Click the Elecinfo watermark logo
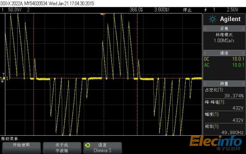This screenshot has height=154, width=246. (216, 143)
